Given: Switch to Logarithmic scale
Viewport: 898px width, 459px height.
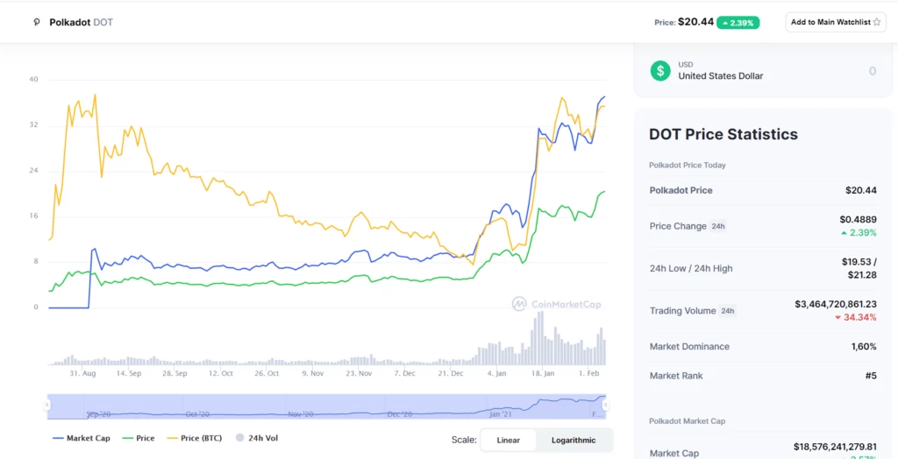Looking at the screenshot, I should pyautogui.click(x=574, y=440).
